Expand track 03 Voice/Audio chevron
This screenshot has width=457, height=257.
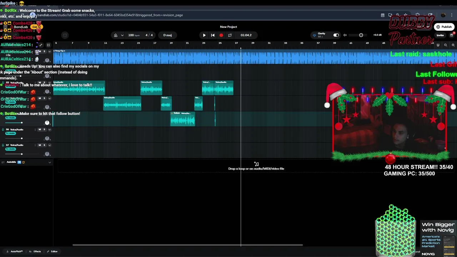pos(50,82)
